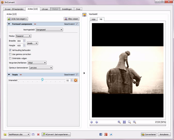Click the Converteren button
Viewport: 174px width, 140px height.
click(x=149, y=134)
